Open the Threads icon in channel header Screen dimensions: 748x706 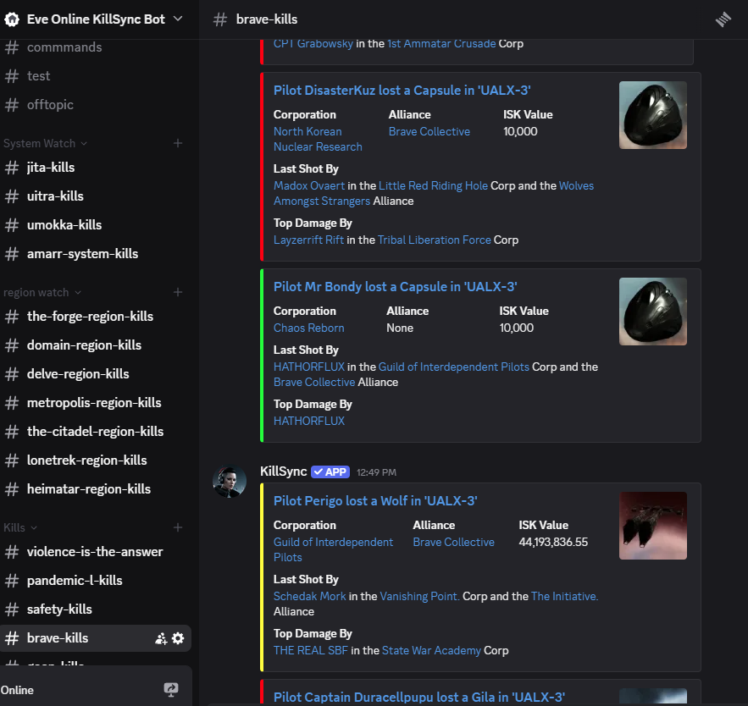click(x=723, y=19)
